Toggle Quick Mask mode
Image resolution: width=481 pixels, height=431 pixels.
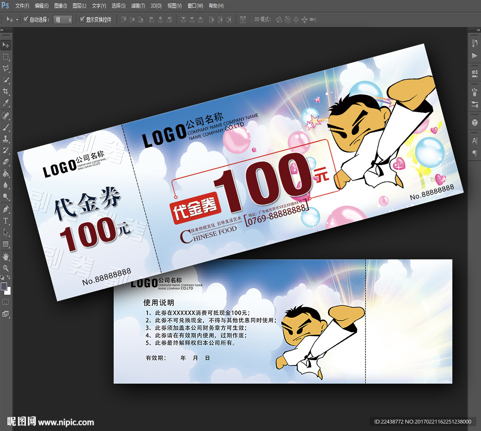tap(6, 302)
